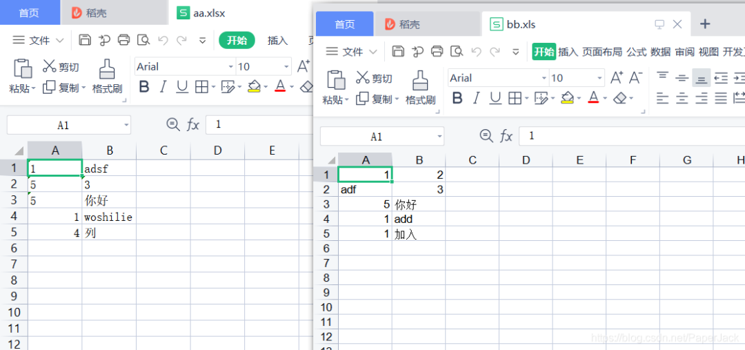This screenshot has height=350, width=745.
Task: Open Print Preview in bb.xls window
Action: point(457,51)
